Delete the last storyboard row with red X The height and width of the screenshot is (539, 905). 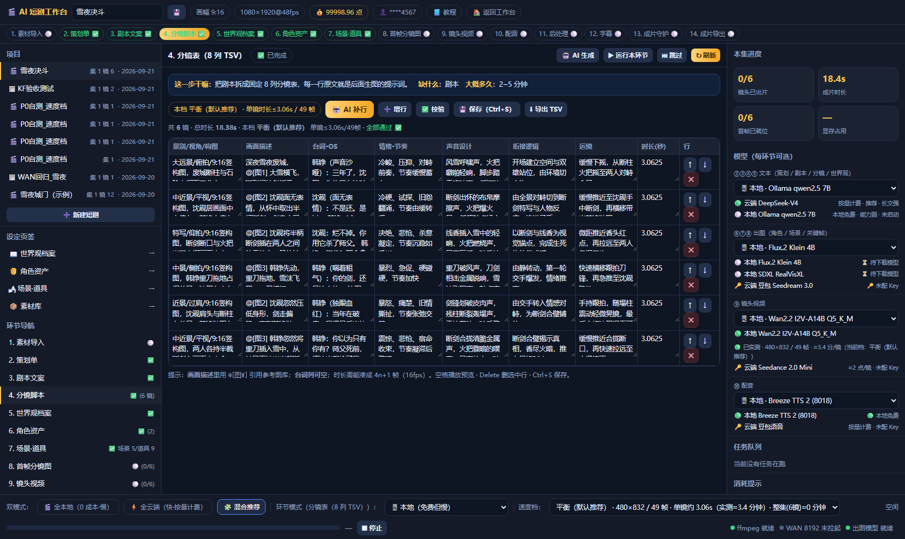coord(691,356)
